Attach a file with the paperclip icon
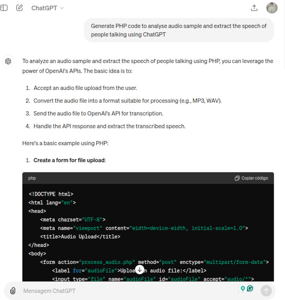The height and width of the screenshot is (300, 285). (13, 291)
